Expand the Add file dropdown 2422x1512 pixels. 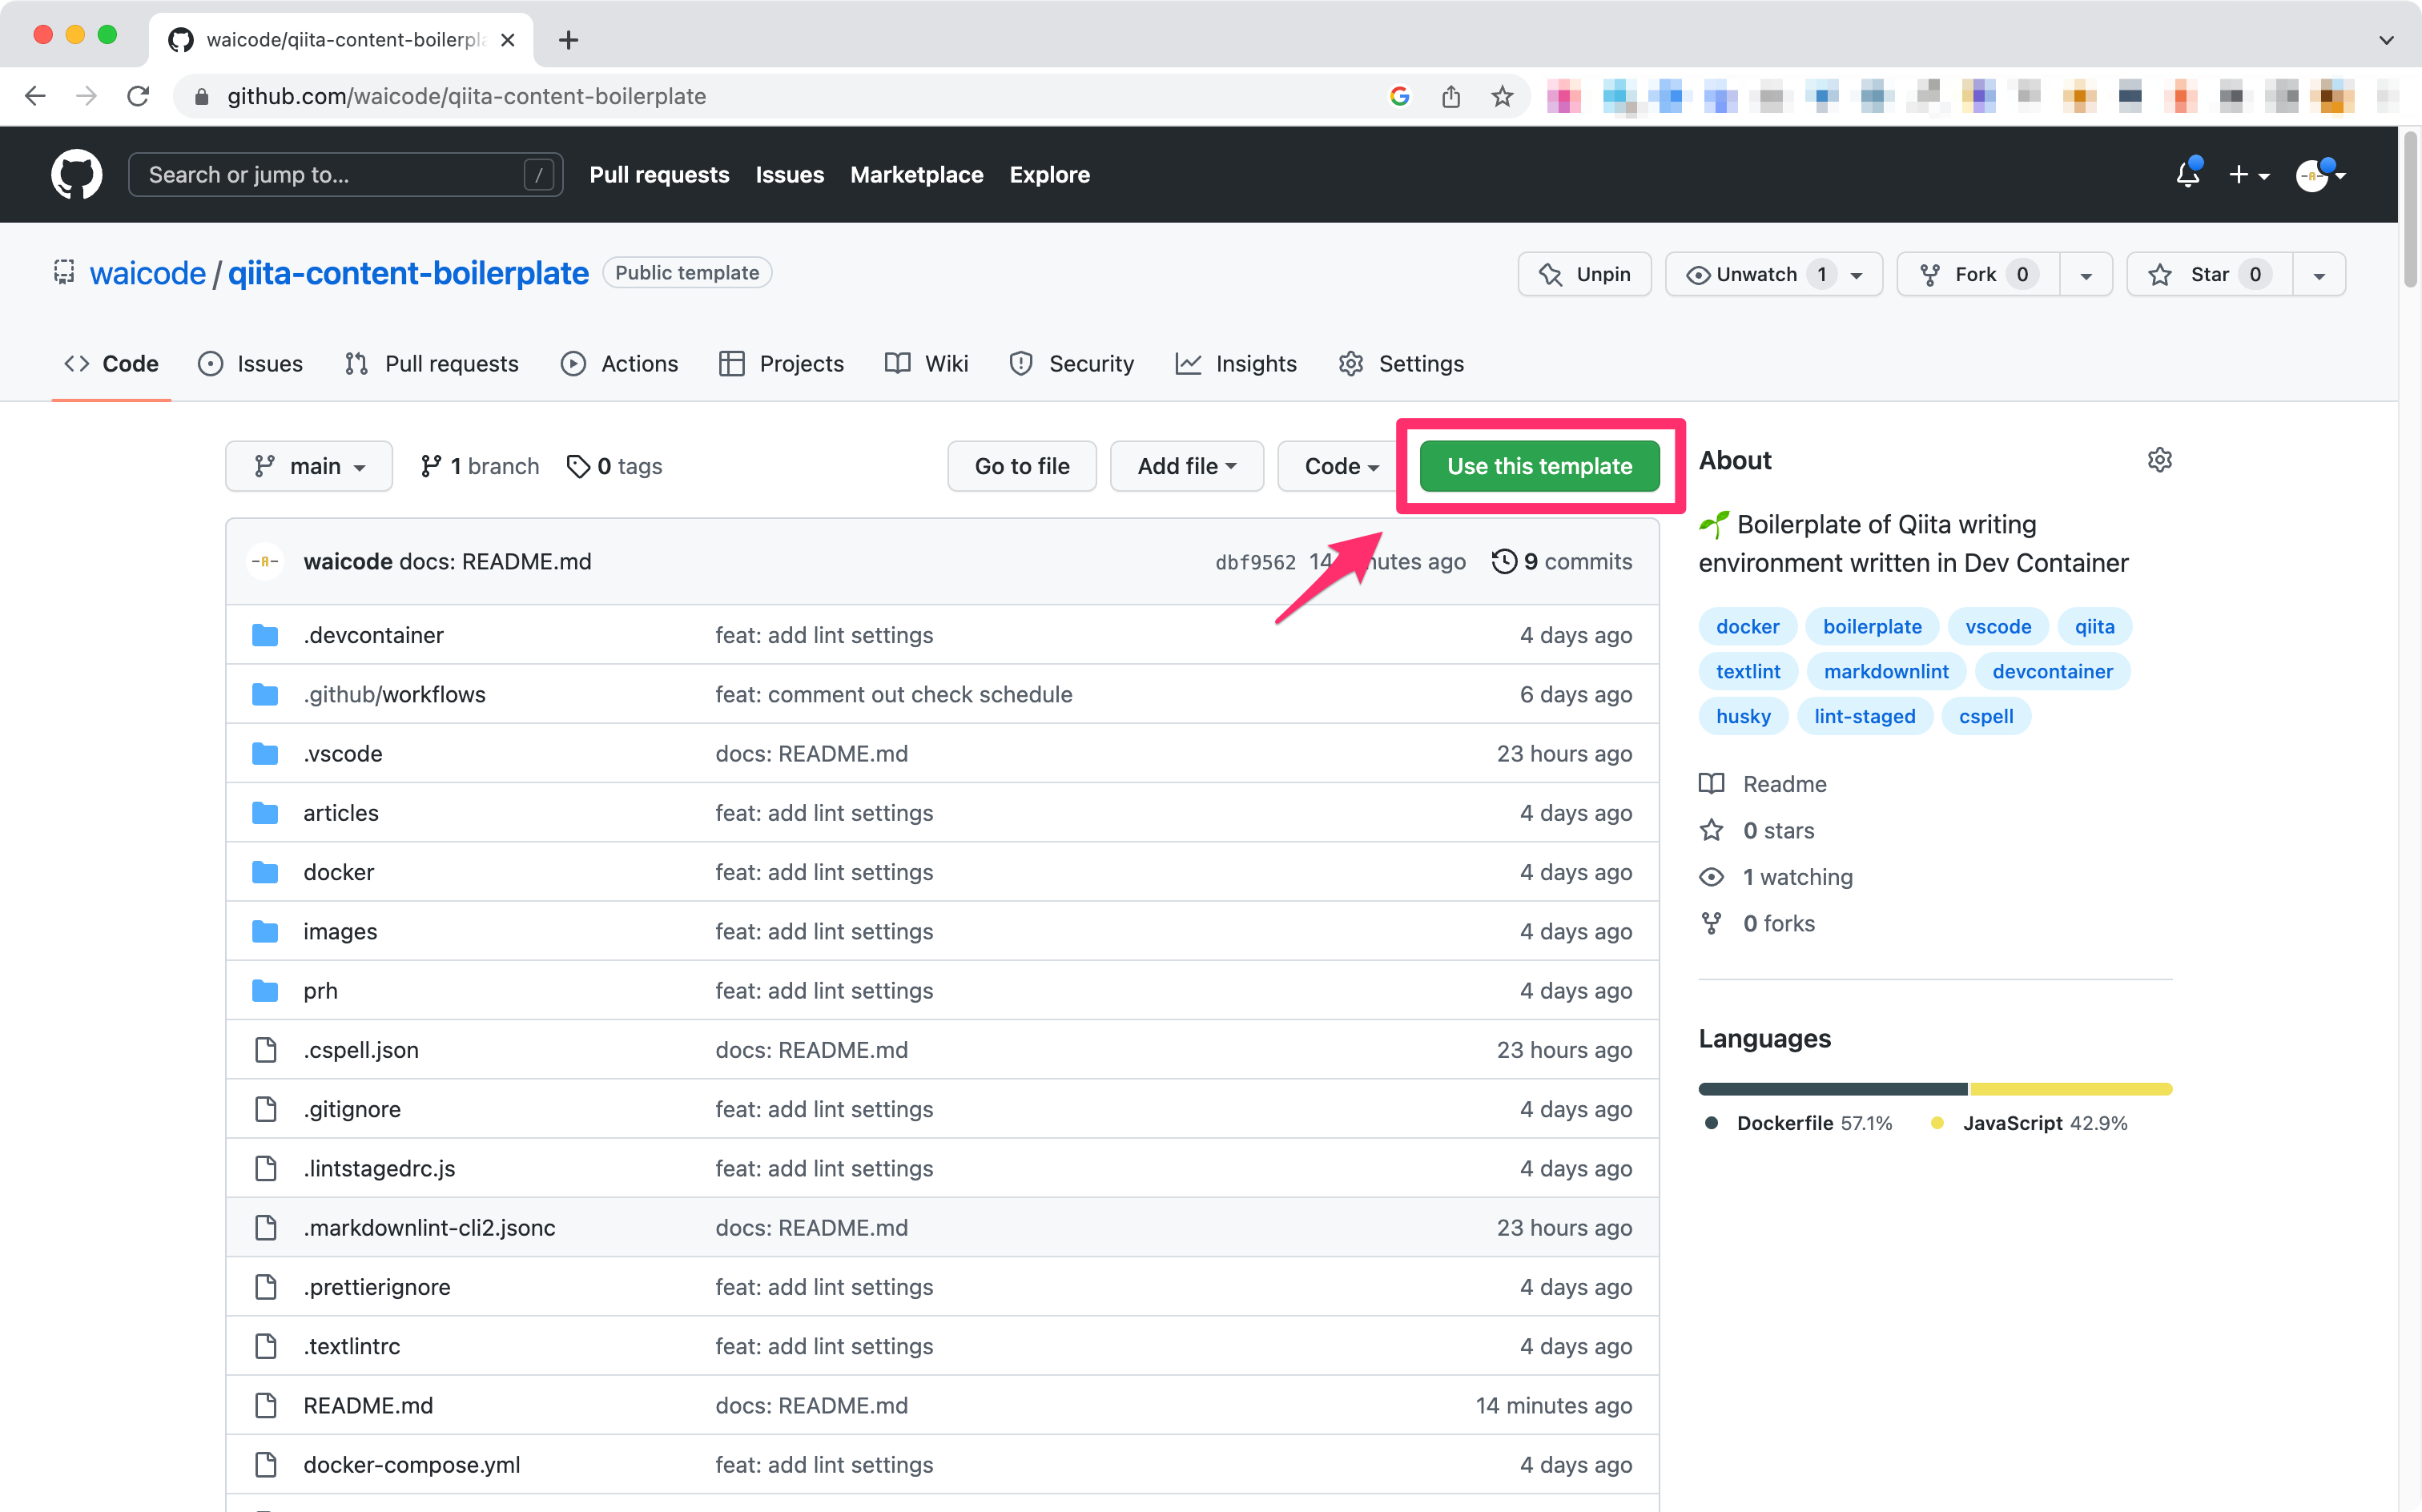[1186, 466]
